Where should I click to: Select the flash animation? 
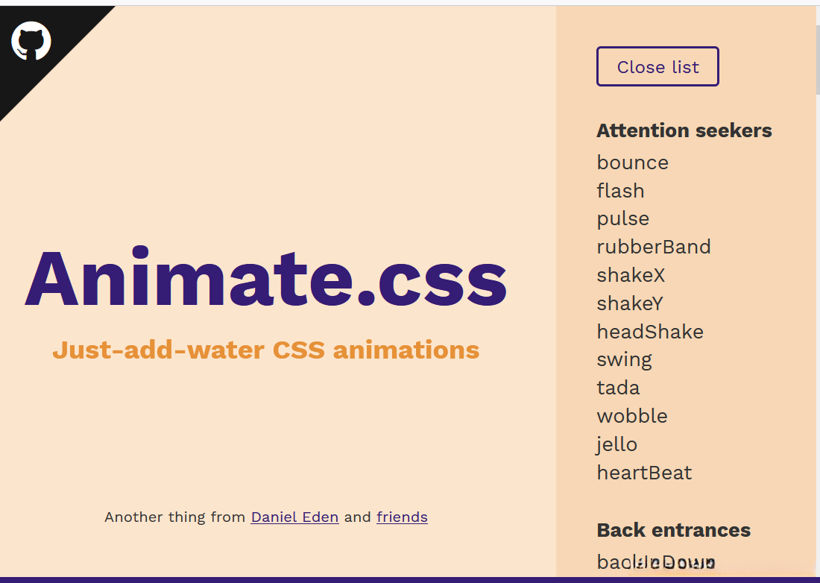(620, 191)
